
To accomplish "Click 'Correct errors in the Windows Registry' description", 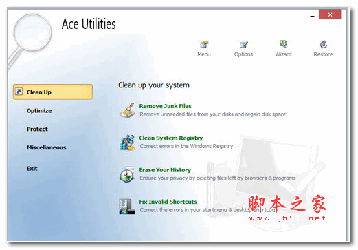I will (x=186, y=146).
